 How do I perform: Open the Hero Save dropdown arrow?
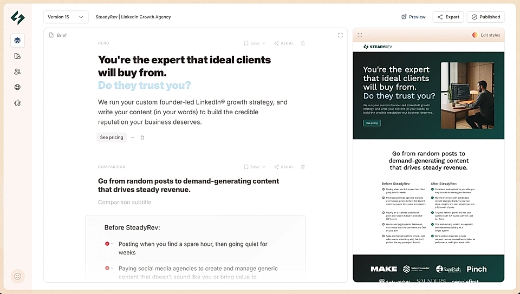pyautogui.click(x=264, y=43)
